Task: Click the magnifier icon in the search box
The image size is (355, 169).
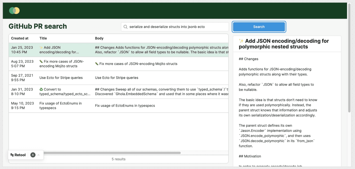Action: tap(125, 27)
